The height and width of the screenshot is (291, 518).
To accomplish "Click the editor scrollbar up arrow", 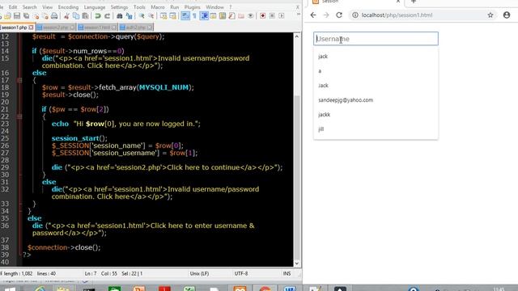I will pyautogui.click(x=297, y=36).
